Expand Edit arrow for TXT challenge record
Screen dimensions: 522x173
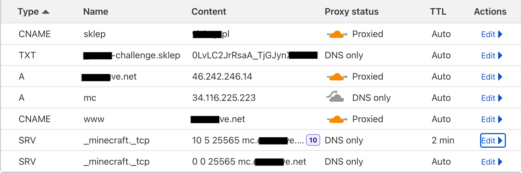(500, 55)
